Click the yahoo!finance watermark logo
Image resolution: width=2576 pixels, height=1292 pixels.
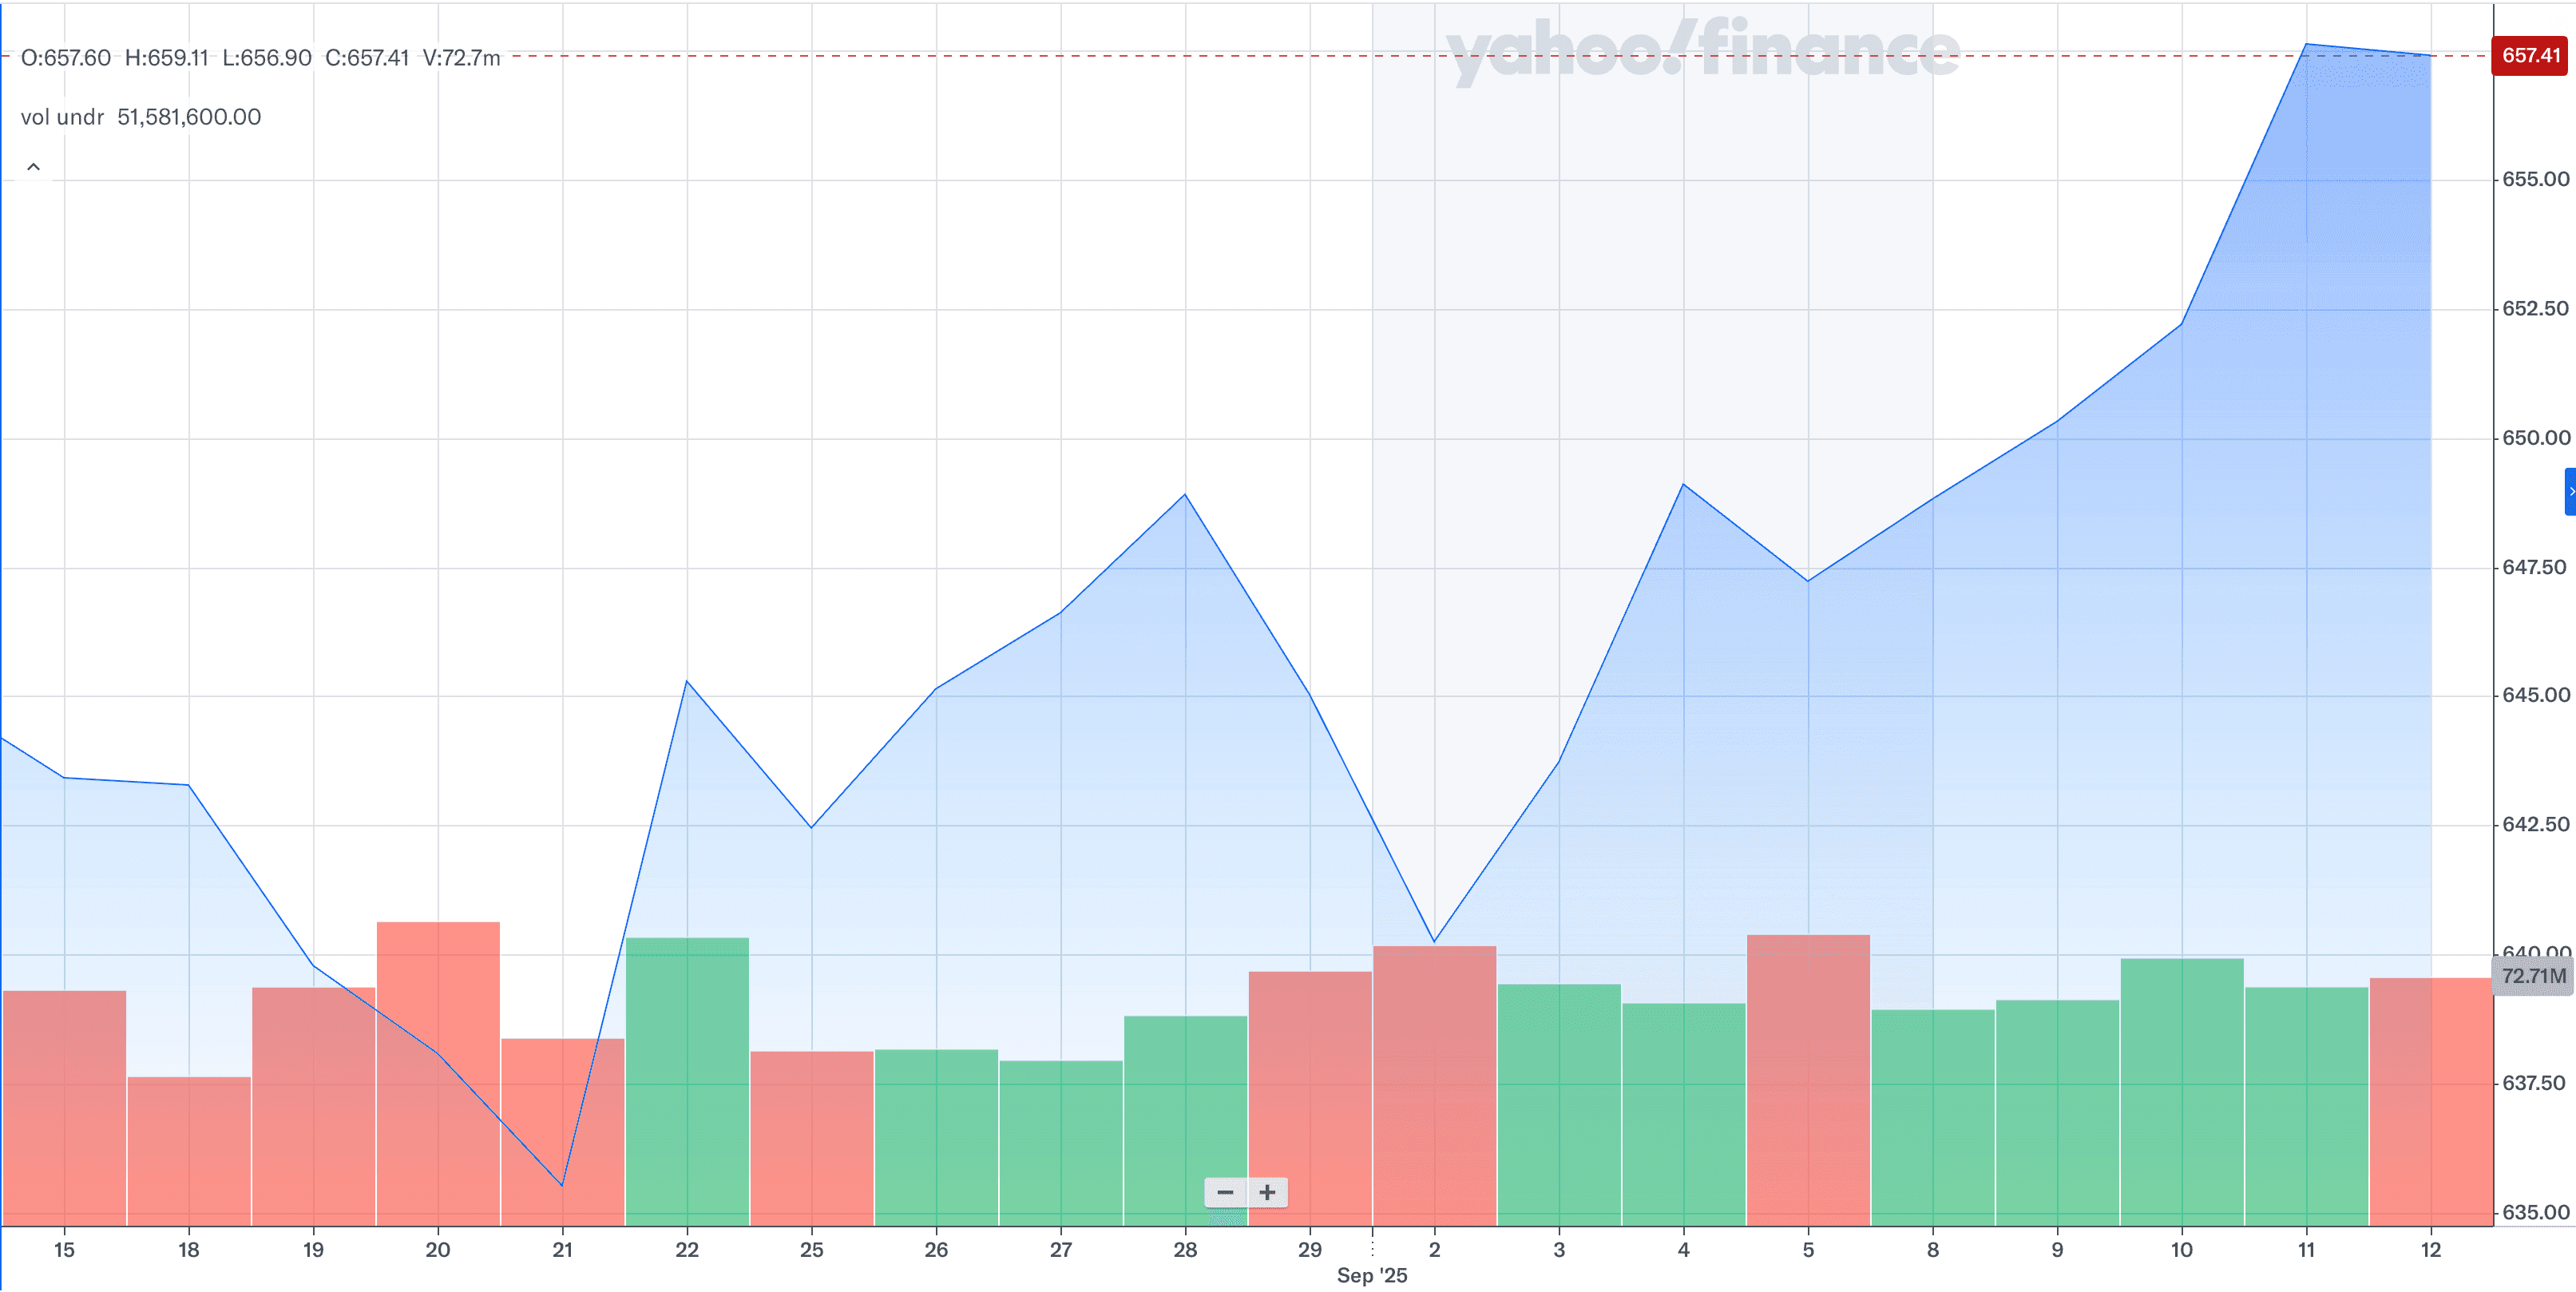[x=1701, y=50]
